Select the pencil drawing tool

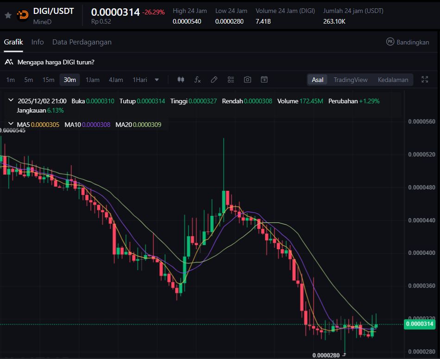[x=214, y=80]
